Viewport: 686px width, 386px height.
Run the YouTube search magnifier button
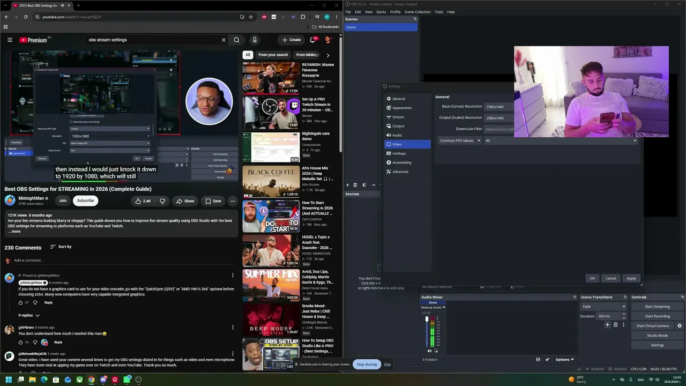tap(236, 40)
